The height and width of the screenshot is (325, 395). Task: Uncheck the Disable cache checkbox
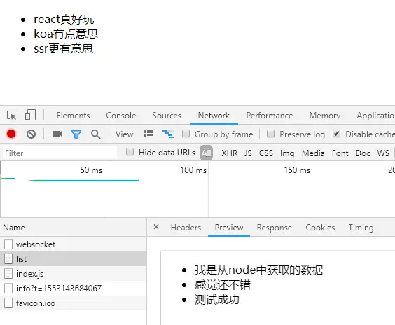point(337,134)
